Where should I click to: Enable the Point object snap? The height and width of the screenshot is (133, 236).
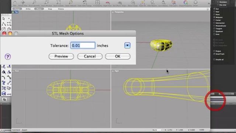[214, 14]
